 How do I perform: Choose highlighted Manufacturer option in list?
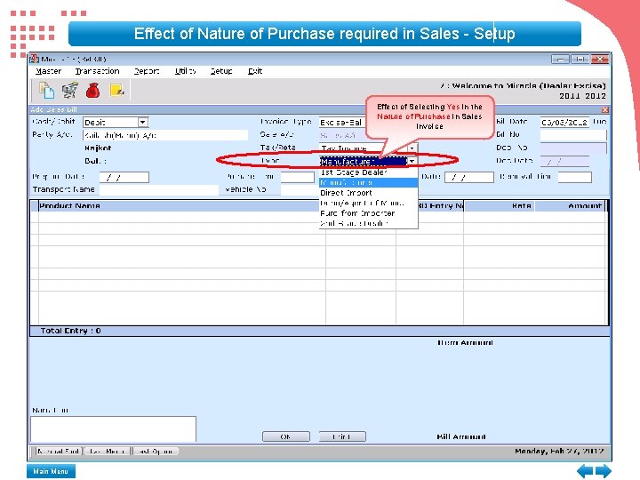368,183
